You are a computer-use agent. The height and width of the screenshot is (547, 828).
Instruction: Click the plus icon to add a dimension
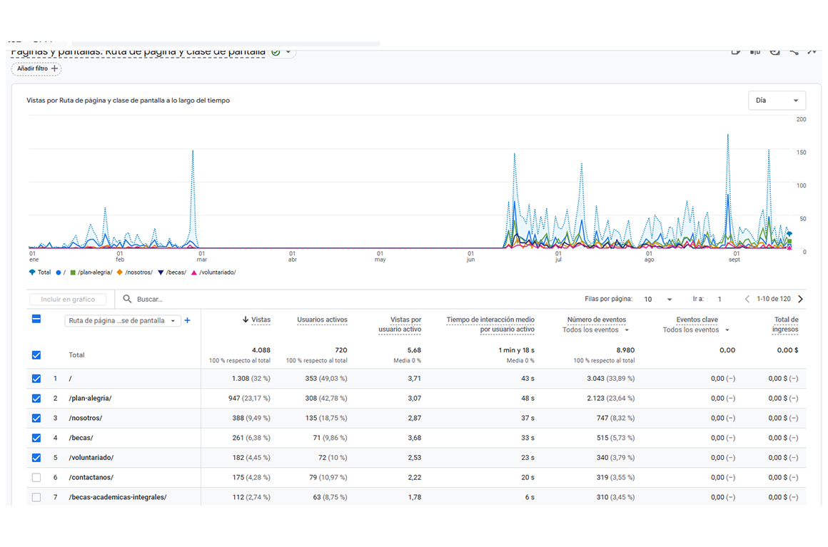coord(188,321)
